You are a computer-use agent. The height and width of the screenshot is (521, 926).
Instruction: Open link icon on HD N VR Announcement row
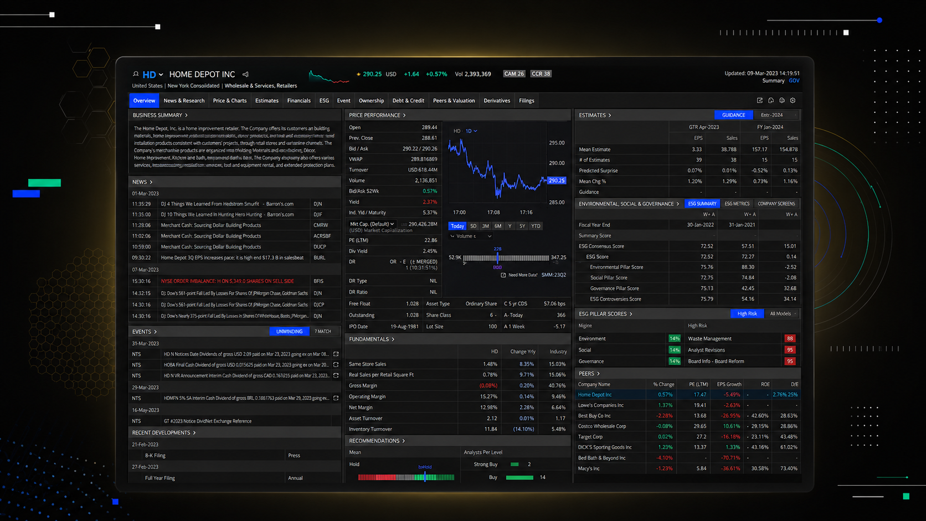point(336,375)
